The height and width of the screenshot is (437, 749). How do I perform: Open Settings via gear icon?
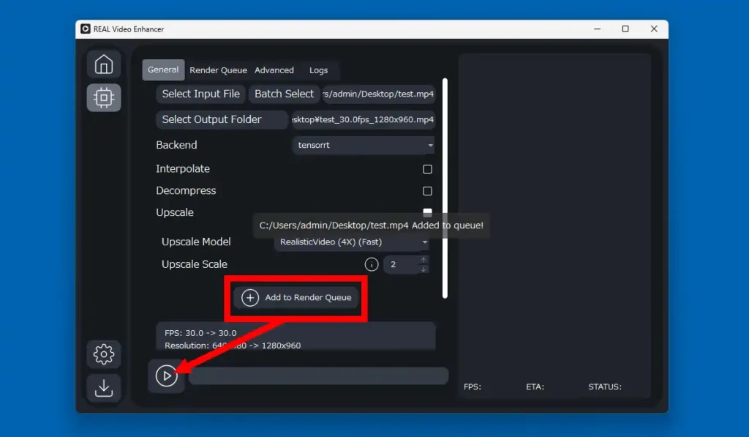pyautogui.click(x=104, y=354)
